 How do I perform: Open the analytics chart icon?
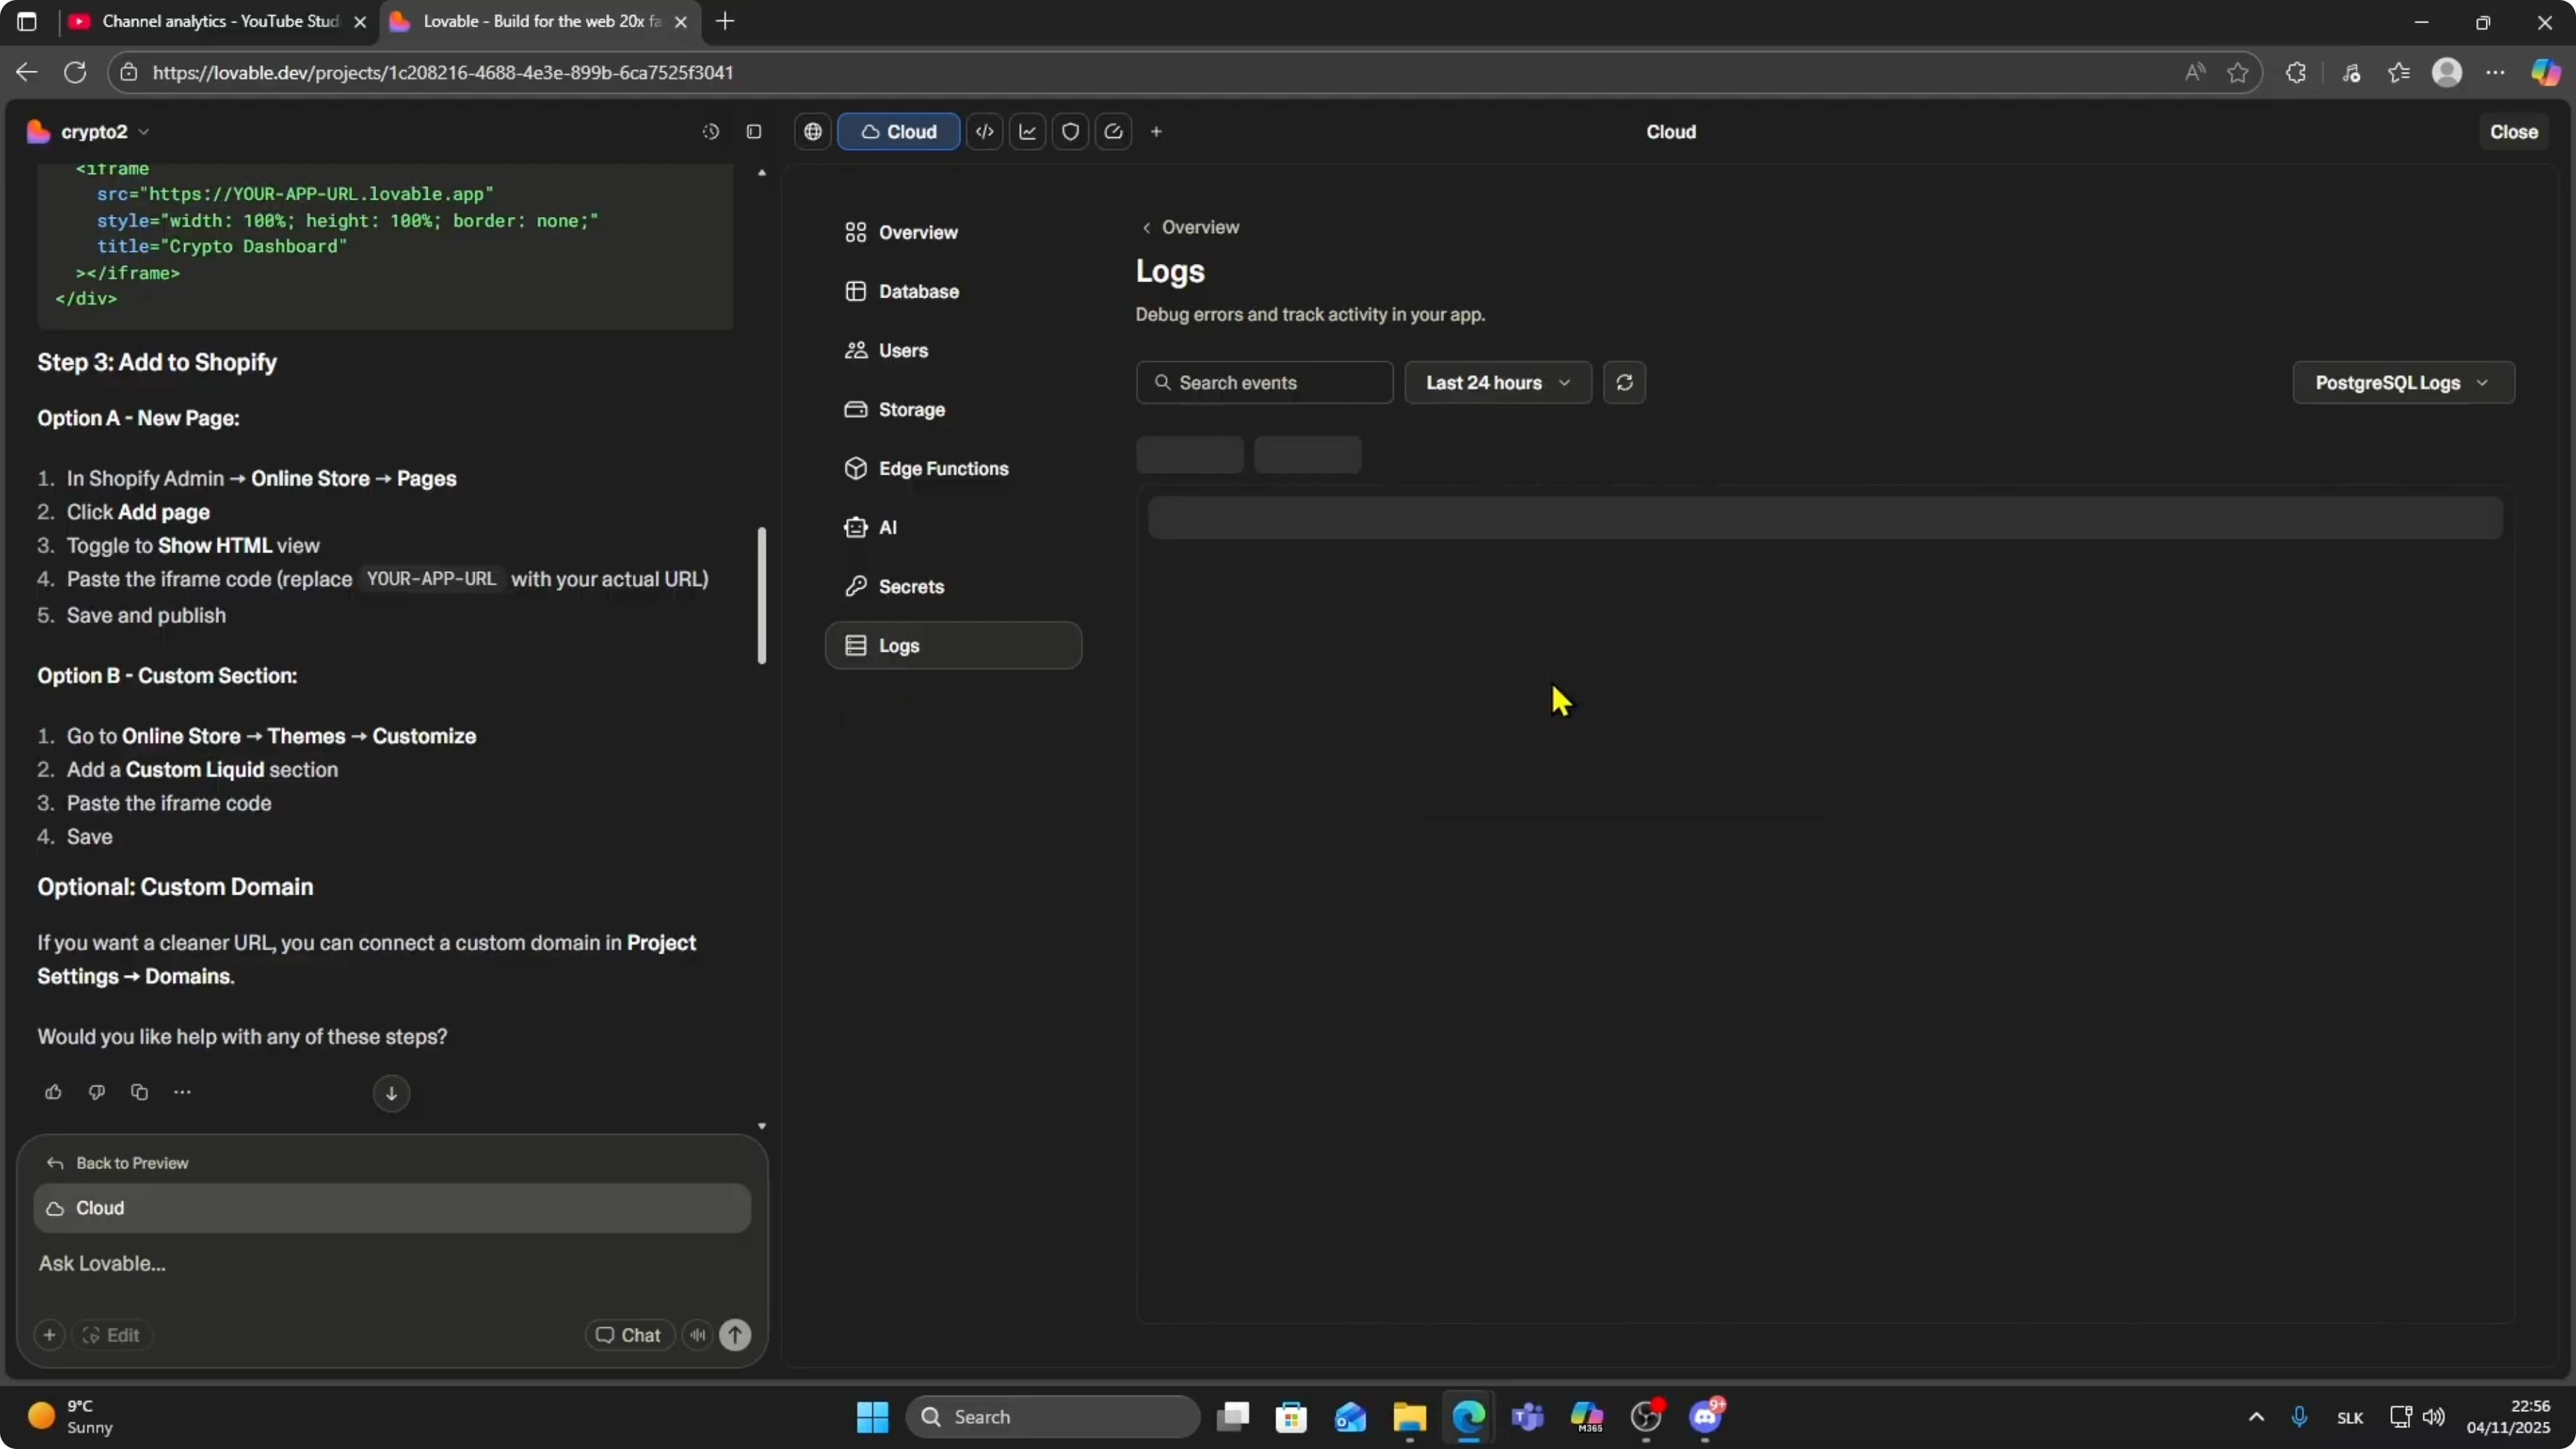tap(1028, 131)
